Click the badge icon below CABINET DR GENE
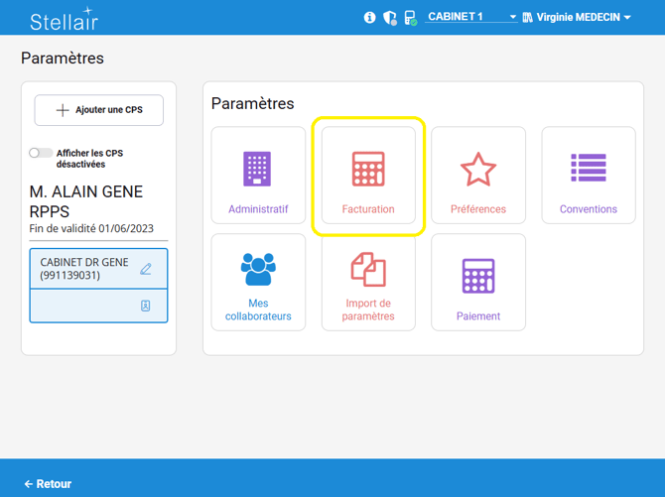This screenshot has width=665, height=497. (x=146, y=307)
